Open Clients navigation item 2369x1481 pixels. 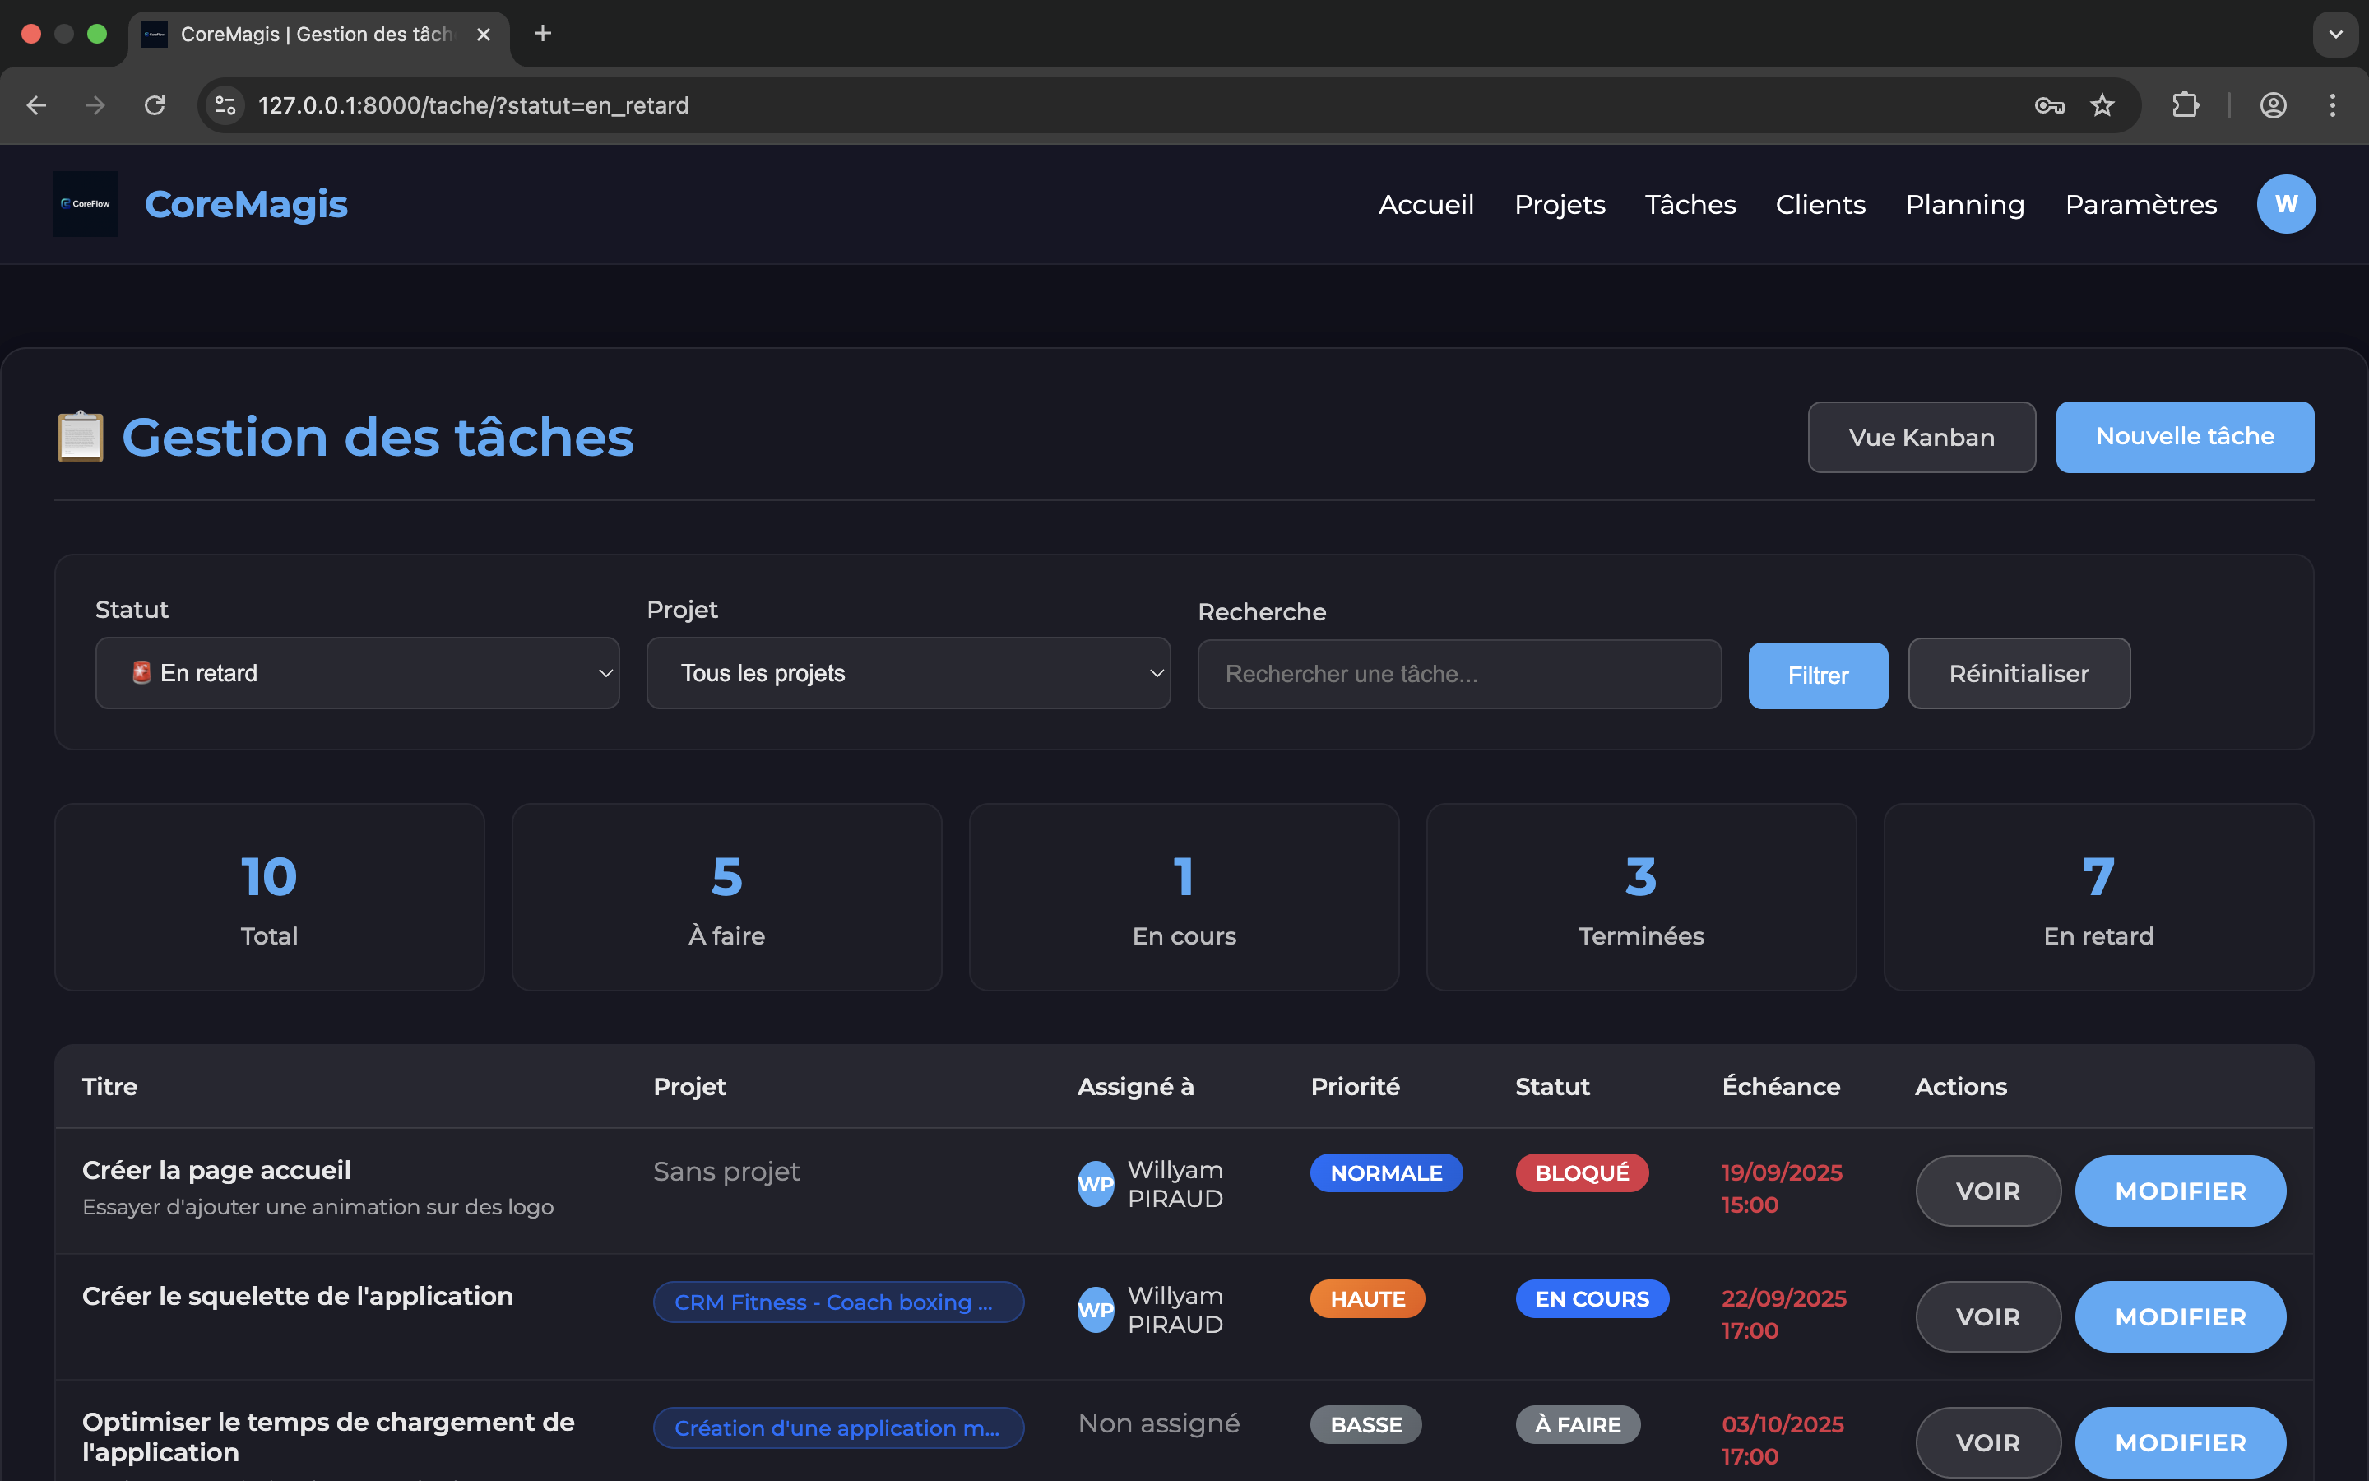pos(1821,204)
